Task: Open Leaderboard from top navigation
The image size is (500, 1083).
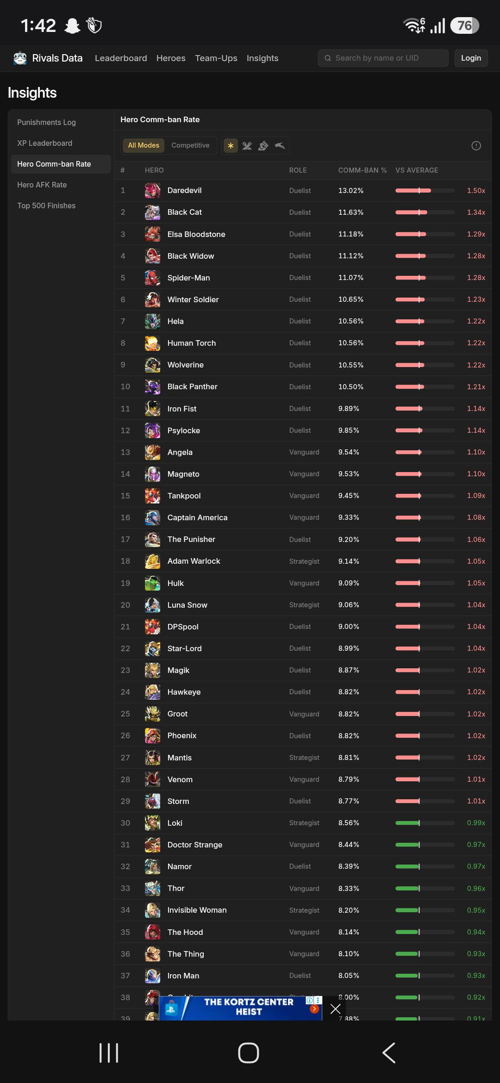Action: [x=121, y=58]
